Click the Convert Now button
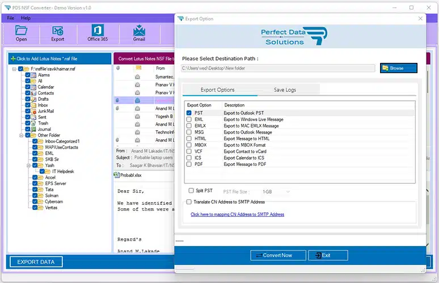Viewport: 439px width, 283px height. tap(278, 255)
